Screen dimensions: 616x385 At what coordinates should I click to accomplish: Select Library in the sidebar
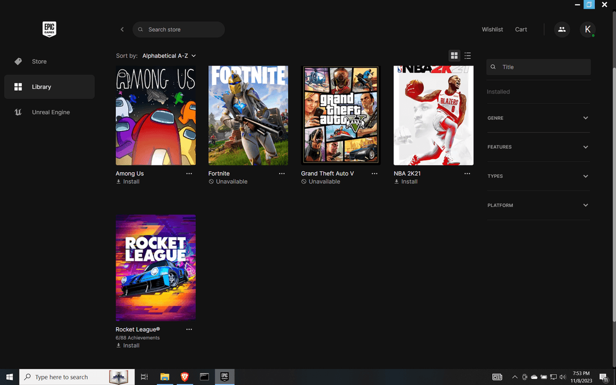coord(49,87)
